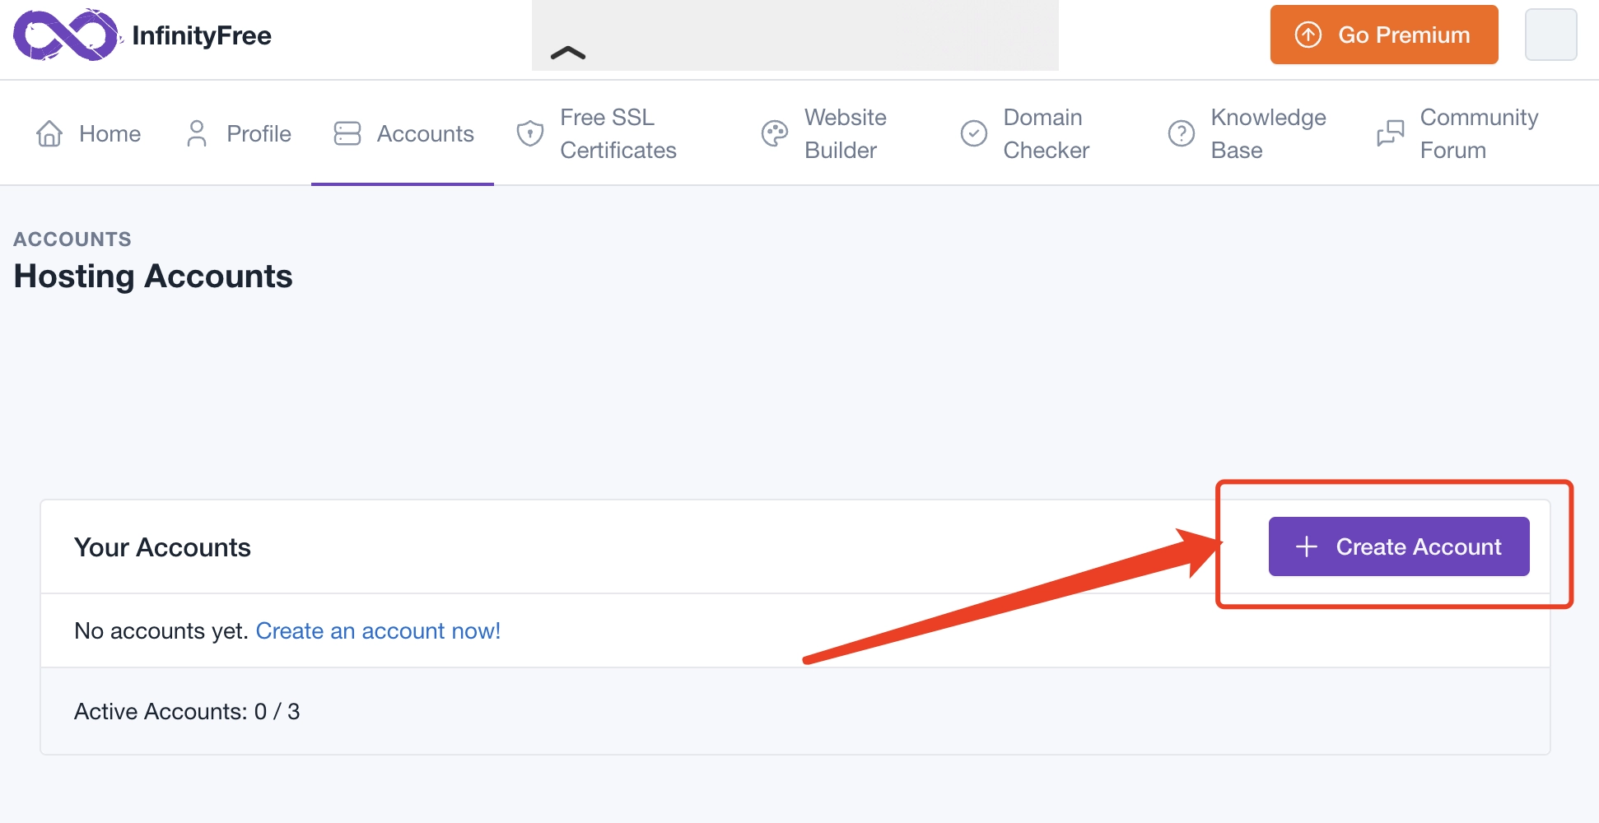Image resolution: width=1599 pixels, height=823 pixels.
Task: Click the InfinityFree brand name text
Action: pyautogui.click(x=202, y=35)
